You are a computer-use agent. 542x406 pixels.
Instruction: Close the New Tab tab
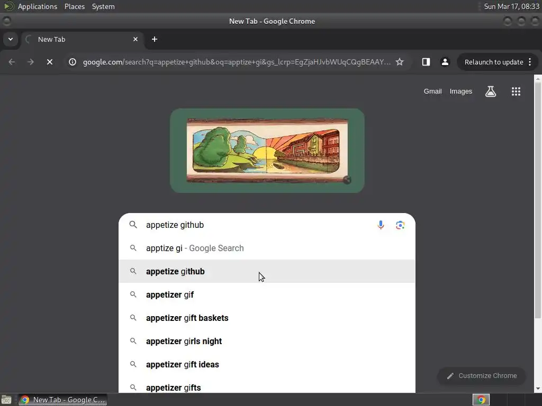135,39
